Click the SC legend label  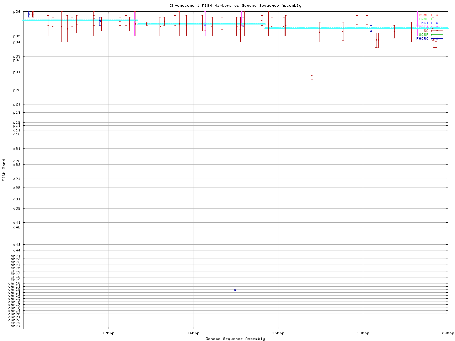pyautogui.click(x=426, y=31)
